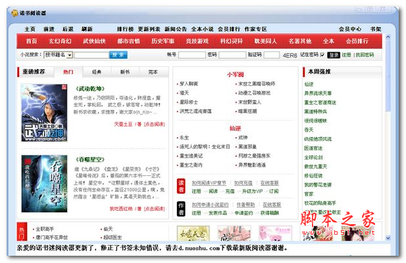Open the 重生追美记 novel link
406x263 pixels.
[191, 156]
